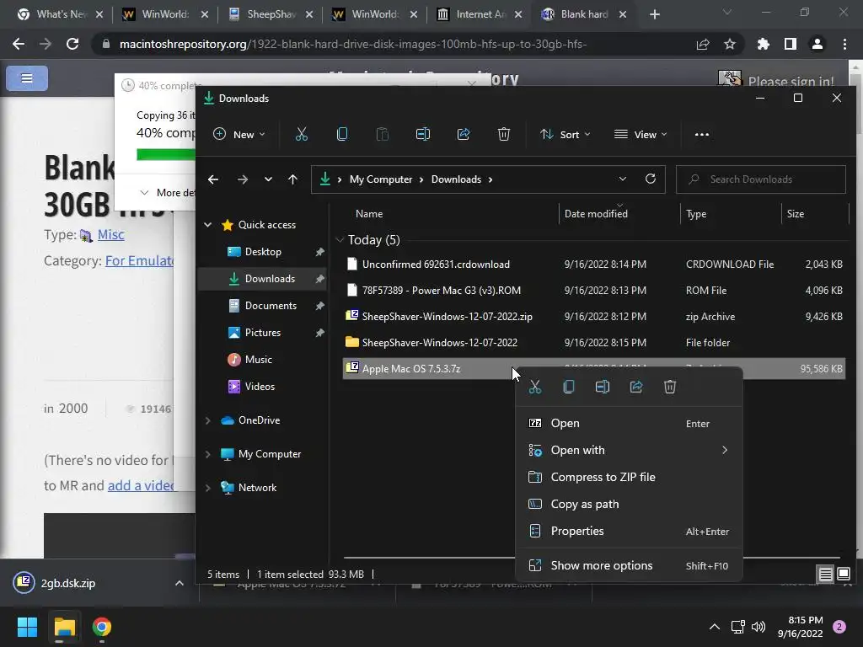
Task: Choose Open in context menu
Action: (x=629, y=423)
